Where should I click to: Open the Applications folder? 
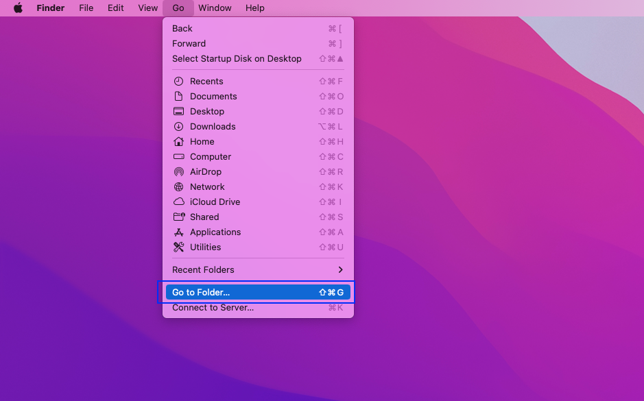point(215,232)
